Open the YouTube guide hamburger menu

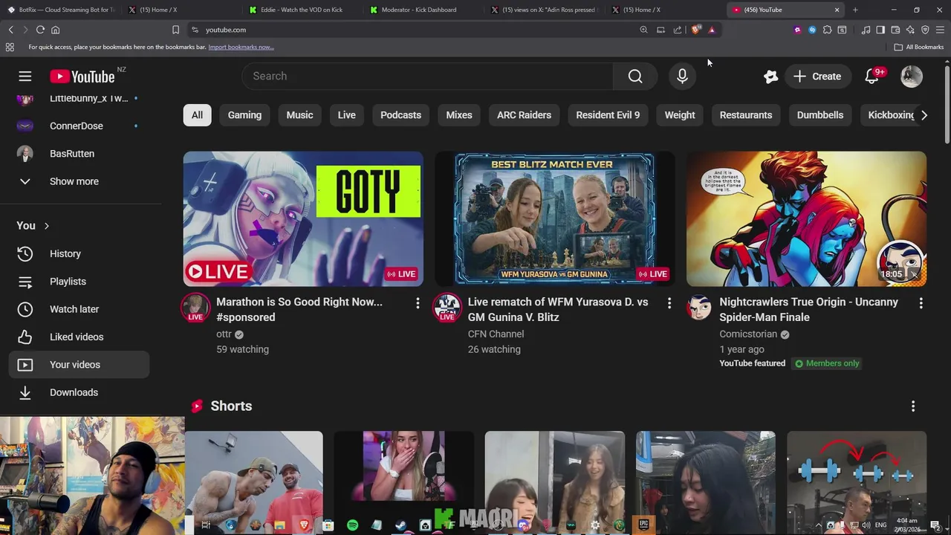tap(25, 77)
